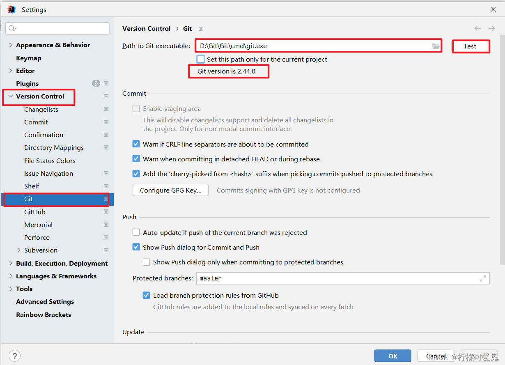Click the search magnifier icon in settings
Screen dimensions: 505x365
[12, 28]
